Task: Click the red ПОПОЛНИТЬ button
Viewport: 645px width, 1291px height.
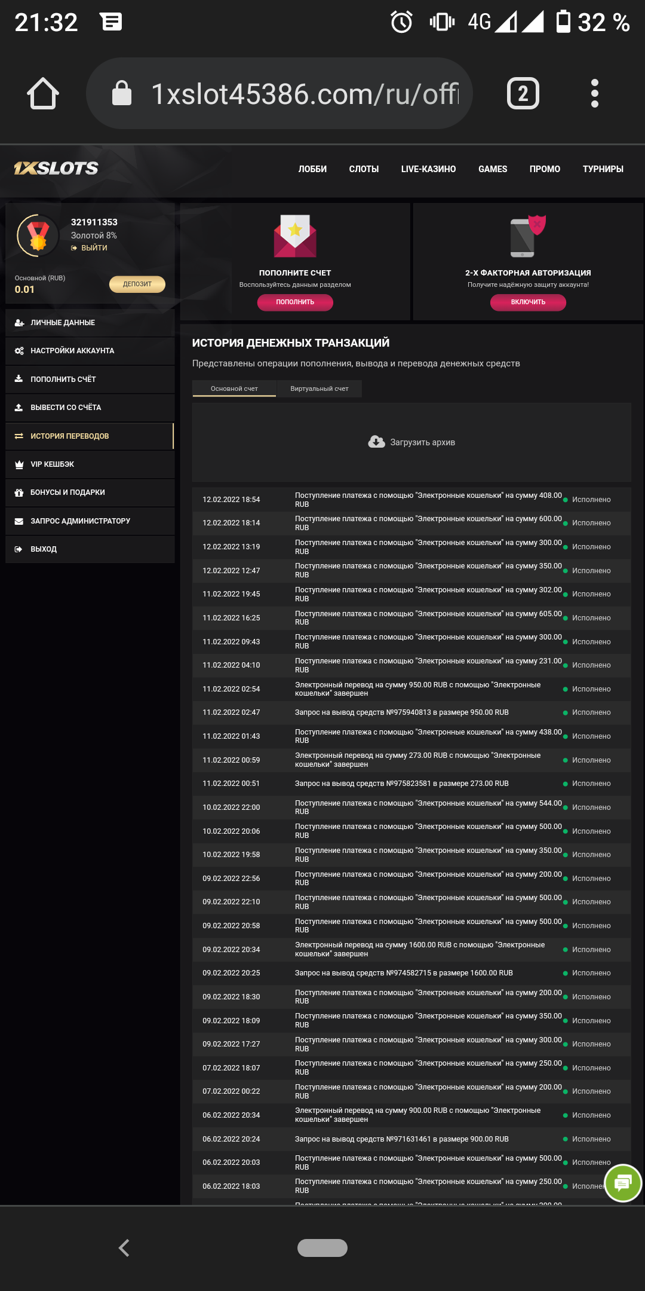Action: 295,302
